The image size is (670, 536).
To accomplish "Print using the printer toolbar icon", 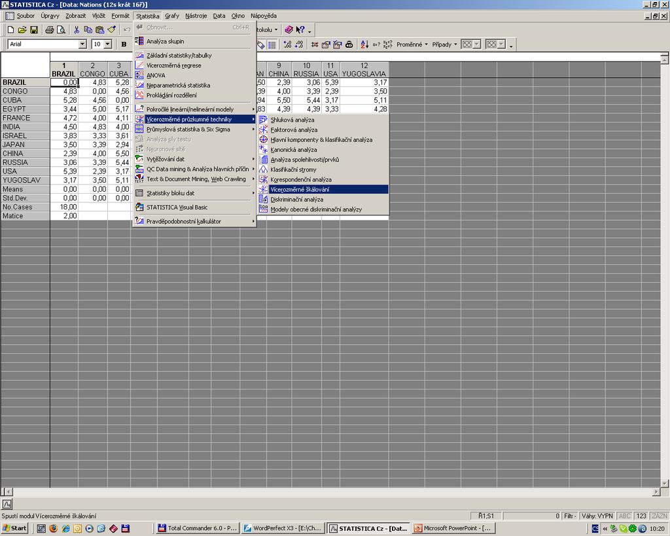I will (x=50, y=29).
